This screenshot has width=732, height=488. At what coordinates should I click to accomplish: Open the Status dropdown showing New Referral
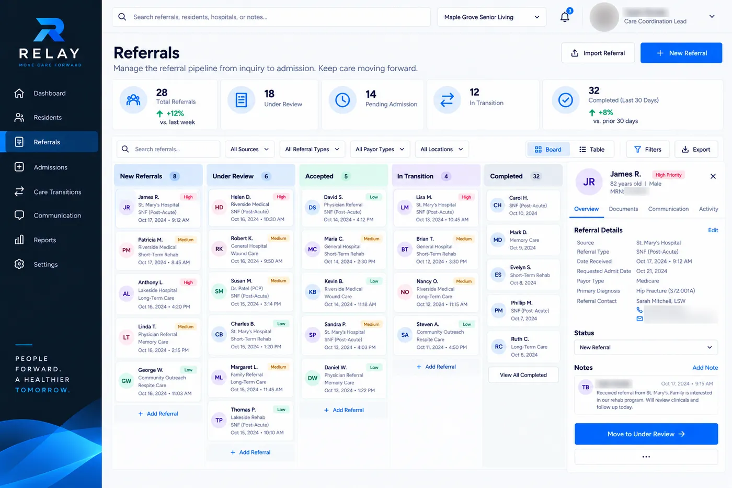[646, 347]
